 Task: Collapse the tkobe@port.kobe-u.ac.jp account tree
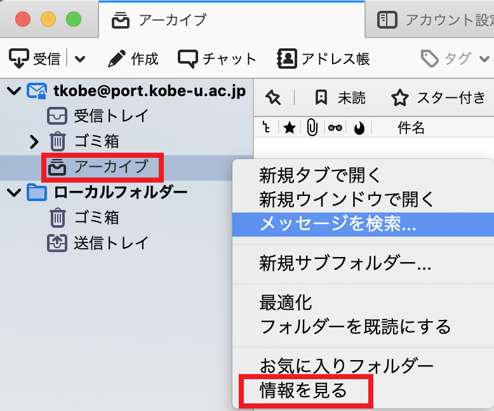coord(14,91)
